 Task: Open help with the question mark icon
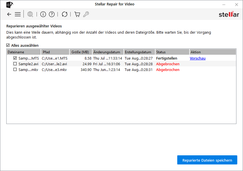[51, 14]
